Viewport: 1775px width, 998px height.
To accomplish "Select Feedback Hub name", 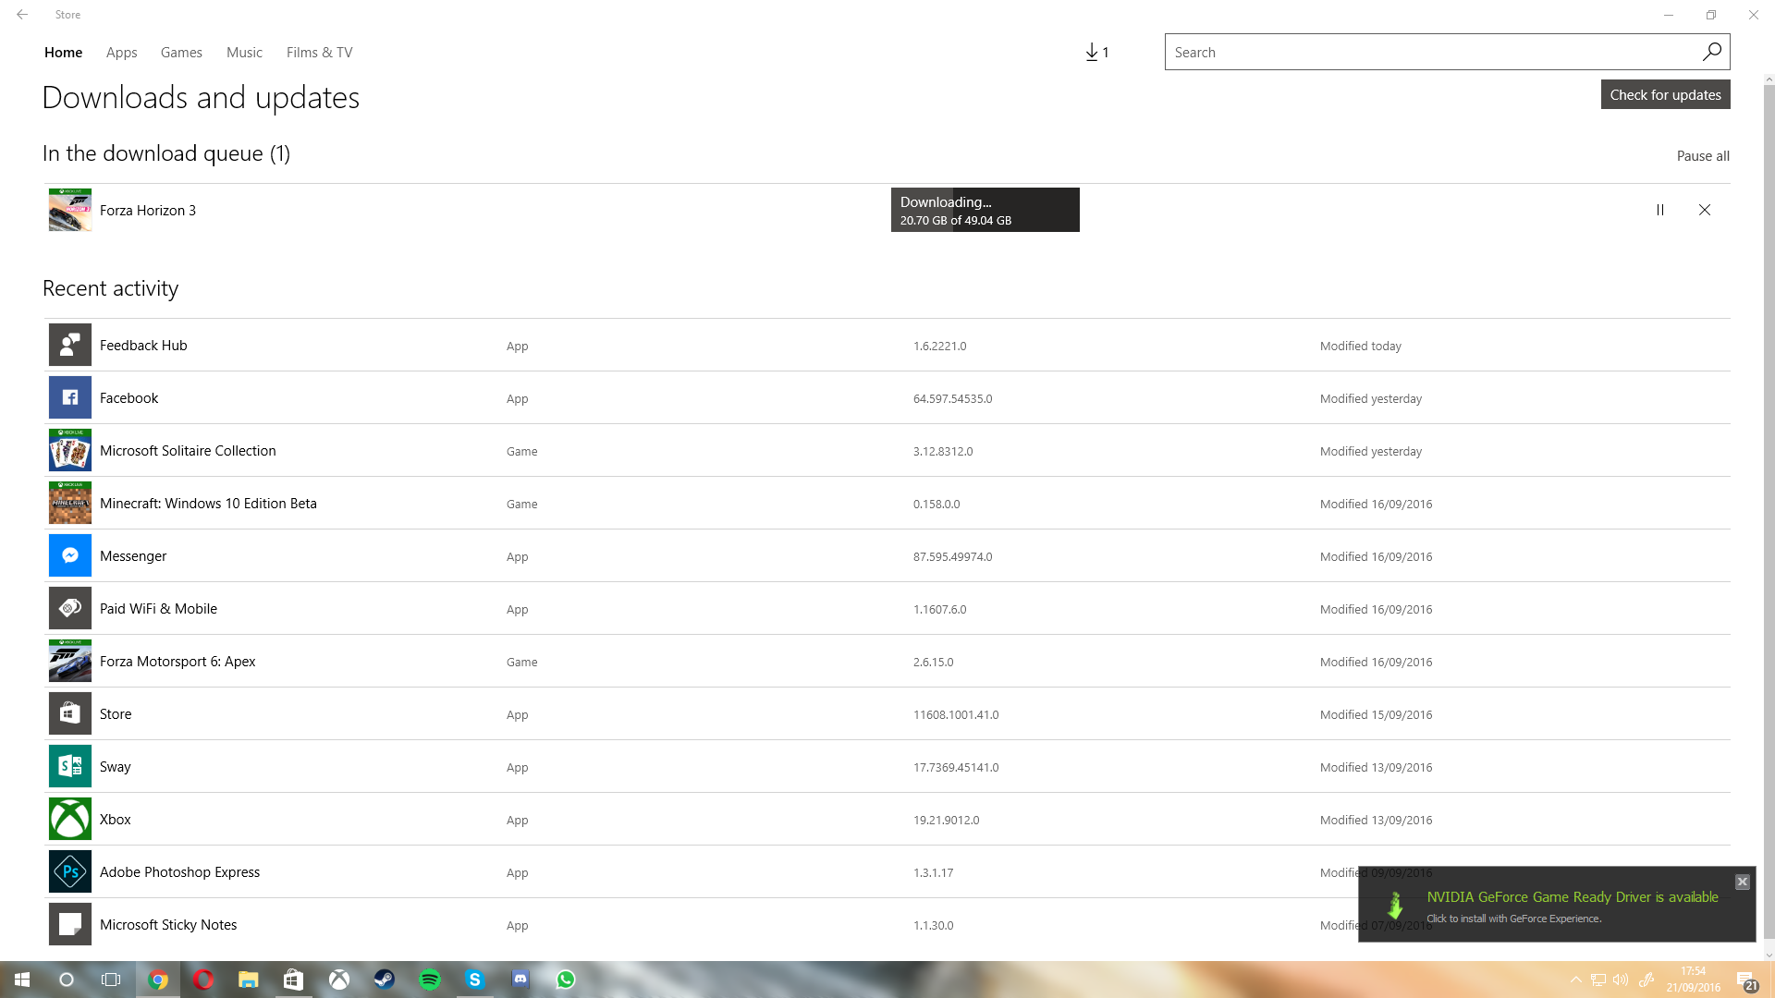I will click(x=143, y=346).
